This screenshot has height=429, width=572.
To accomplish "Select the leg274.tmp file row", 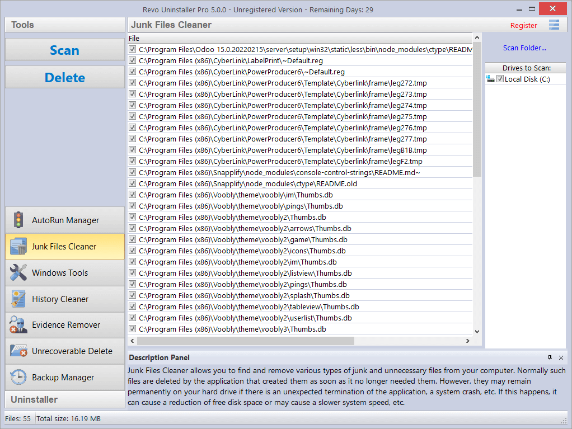I will click(300, 105).
